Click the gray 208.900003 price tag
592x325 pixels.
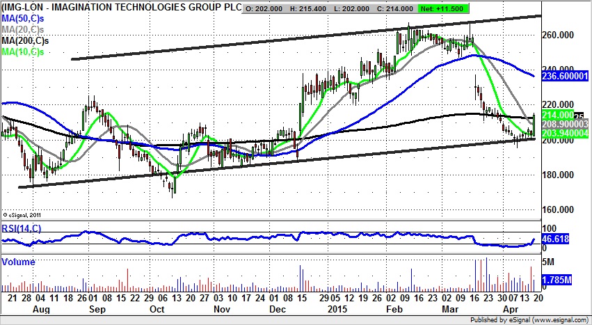pos(561,123)
